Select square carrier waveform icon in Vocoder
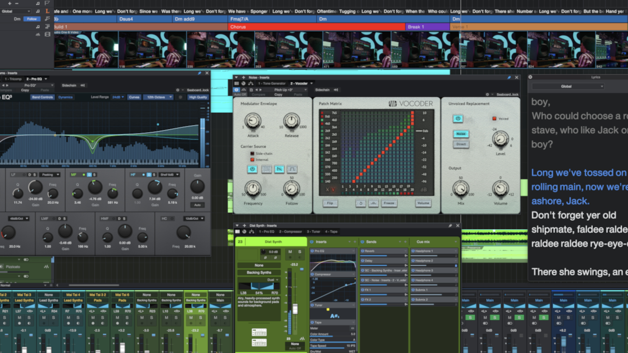The image size is (628, 353). click(292, 169)
